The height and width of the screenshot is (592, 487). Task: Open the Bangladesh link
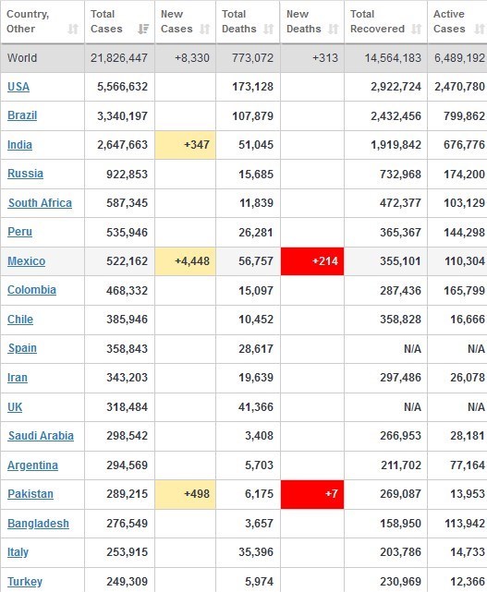coord(38,524)
